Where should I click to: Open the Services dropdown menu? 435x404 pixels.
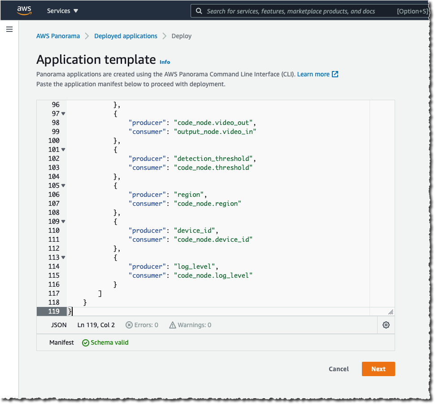pyautogui.click(x=62, y=11)
